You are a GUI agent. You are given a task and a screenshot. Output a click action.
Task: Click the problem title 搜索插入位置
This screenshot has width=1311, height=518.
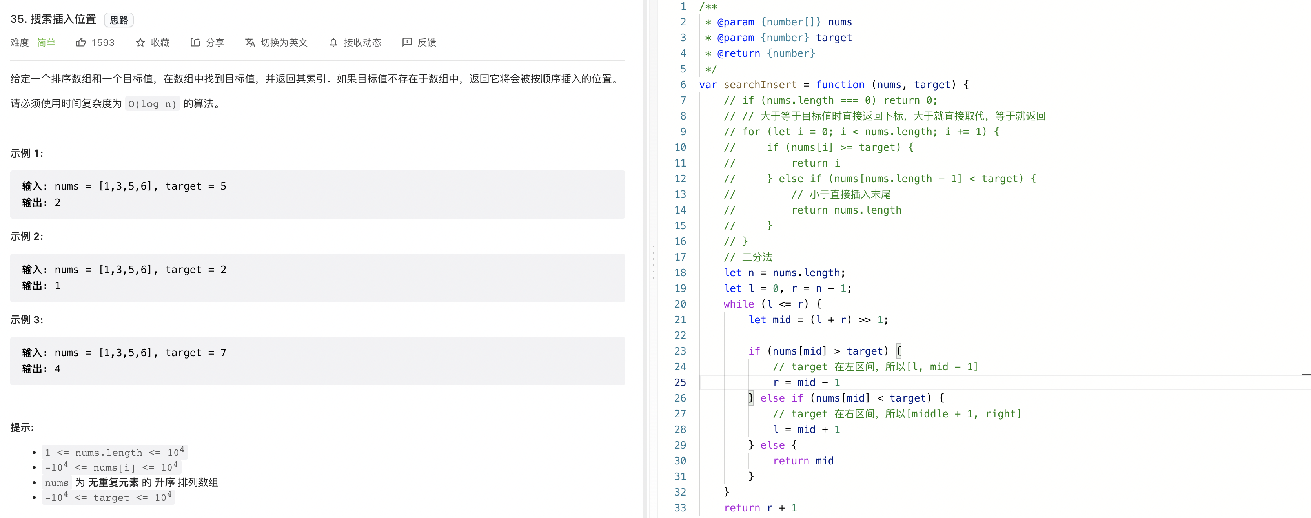click(x=63, y=19)
